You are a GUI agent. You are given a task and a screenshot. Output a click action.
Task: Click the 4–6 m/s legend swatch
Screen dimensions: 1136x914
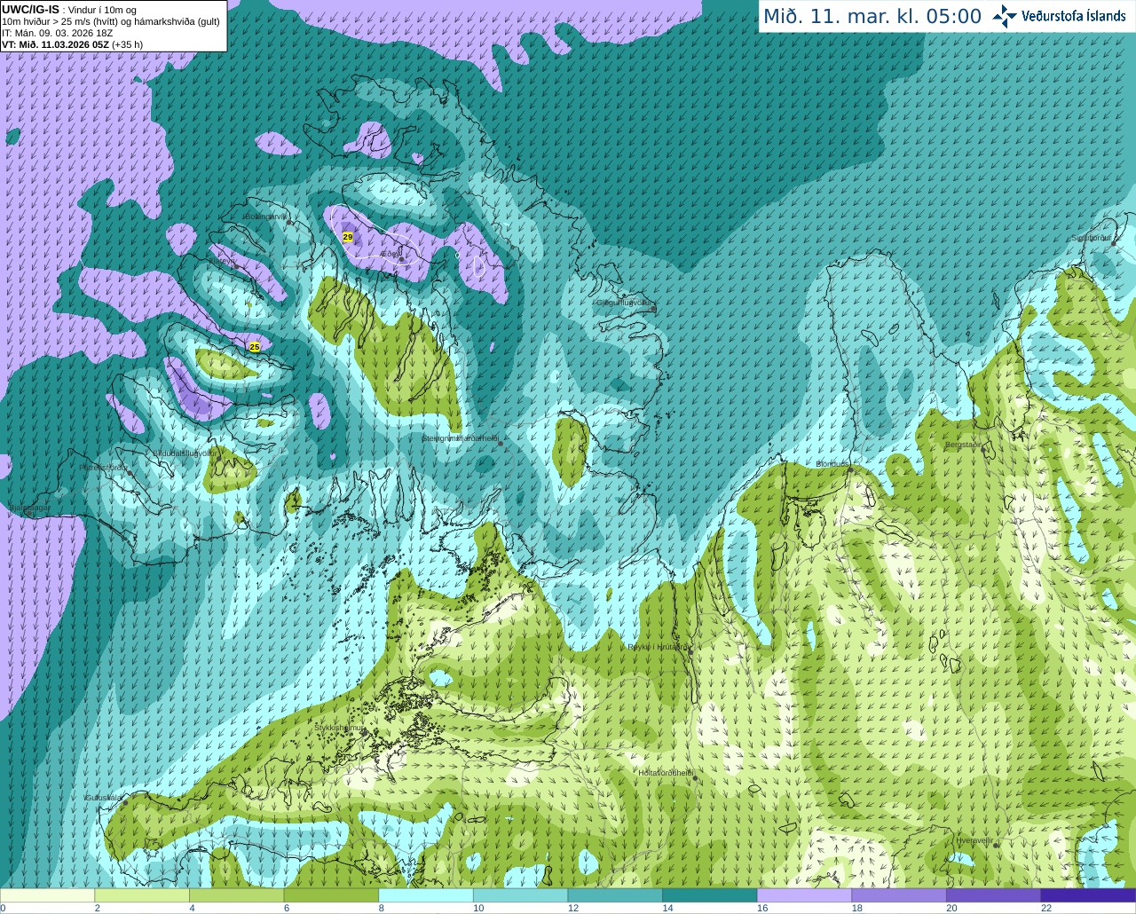tap(236, 895)
